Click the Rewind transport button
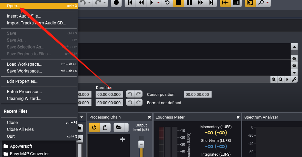The height and width of the screenshot is (157, 302). [x=142, y=3]
